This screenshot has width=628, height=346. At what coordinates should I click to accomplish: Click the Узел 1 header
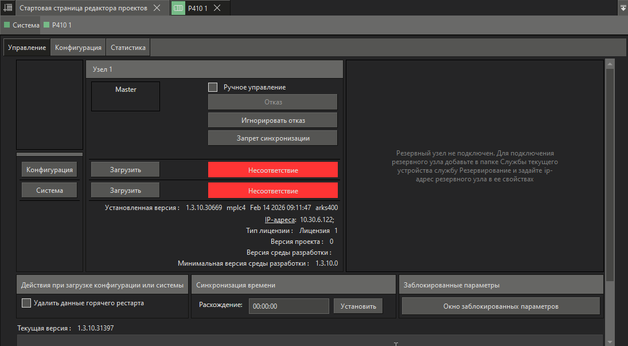coord(214,69)
